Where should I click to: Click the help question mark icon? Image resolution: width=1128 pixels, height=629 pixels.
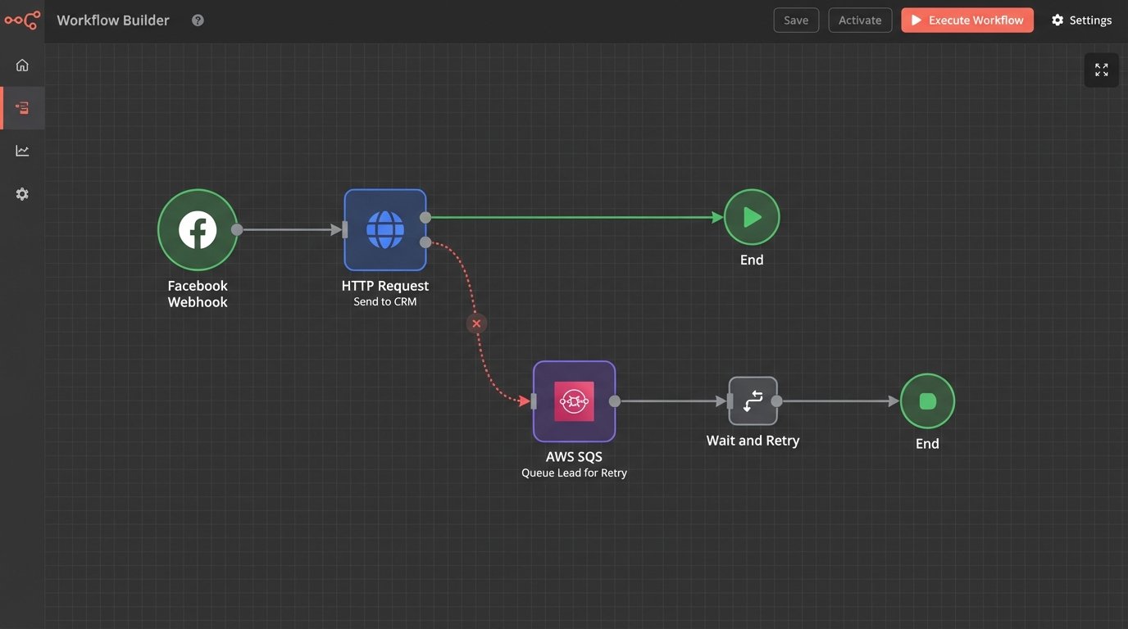198,20
